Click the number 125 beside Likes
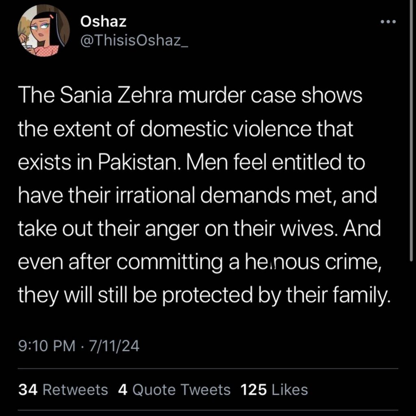The image size is (416, 416). (253, 390)
